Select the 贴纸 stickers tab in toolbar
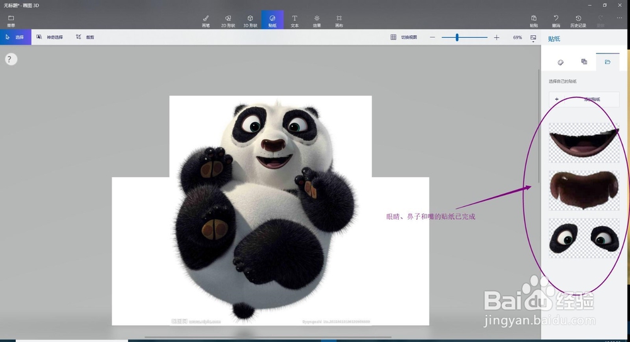 pos(272,20)
